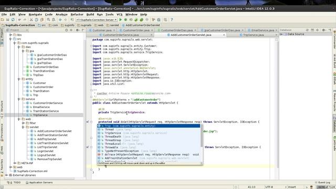This screenshot has height=189, width=336.
Task: Open the Event Log
Action: click(322, 182)
